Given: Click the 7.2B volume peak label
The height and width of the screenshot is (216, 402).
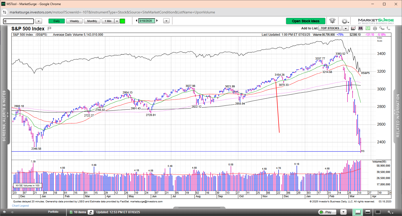Looking at the screenshot, I should [x=33, y=161].
